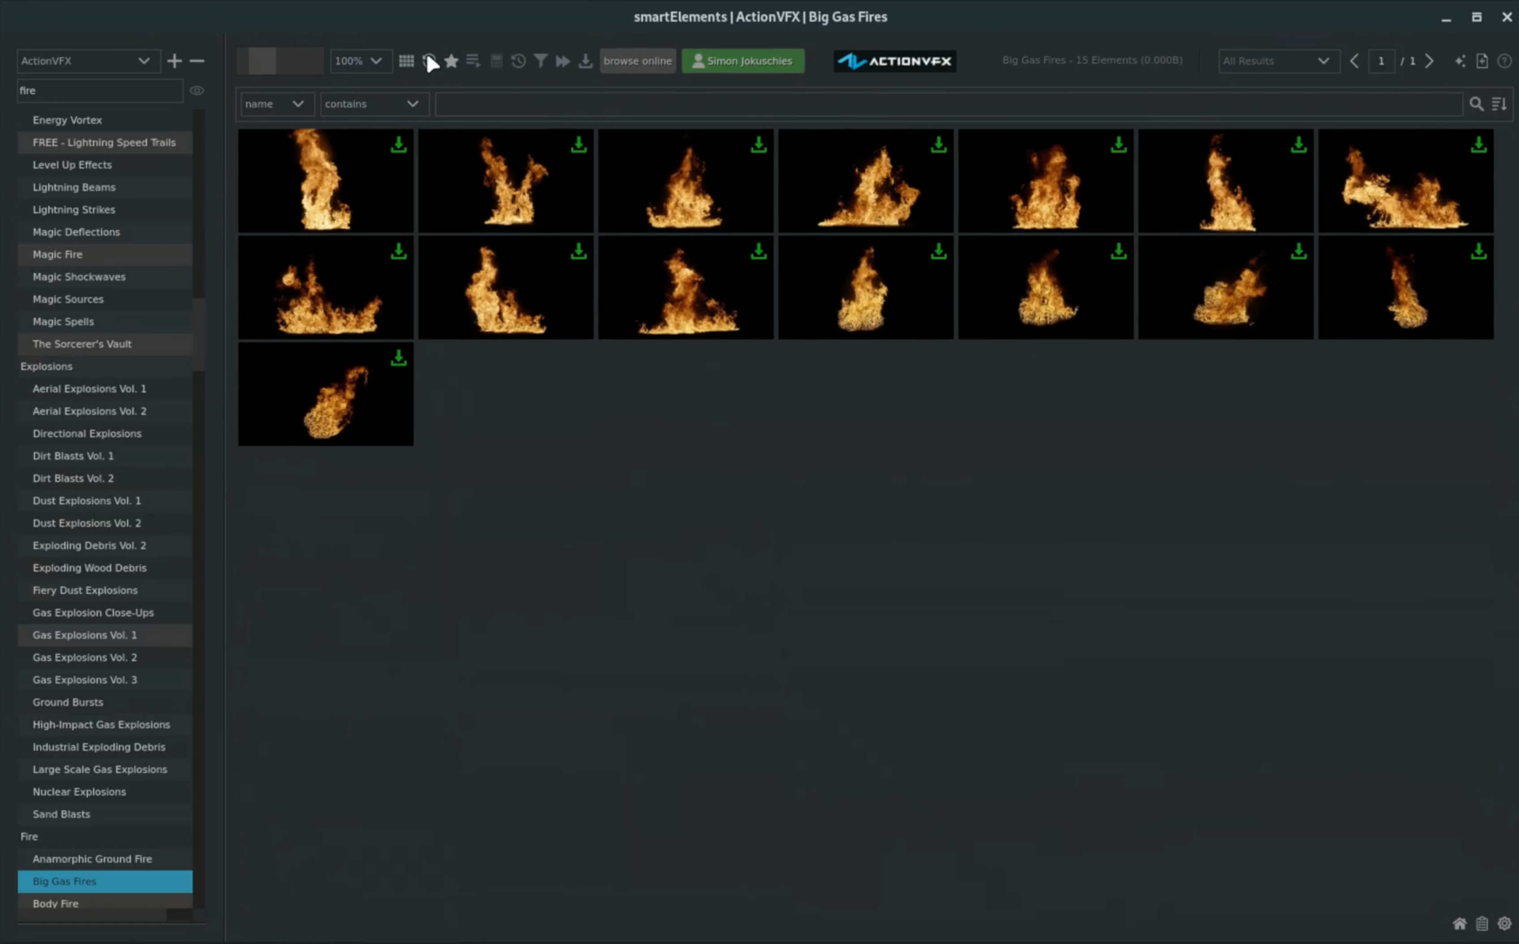Open the ActionVFX library dropdown
1519x944 pixels.
88,61
